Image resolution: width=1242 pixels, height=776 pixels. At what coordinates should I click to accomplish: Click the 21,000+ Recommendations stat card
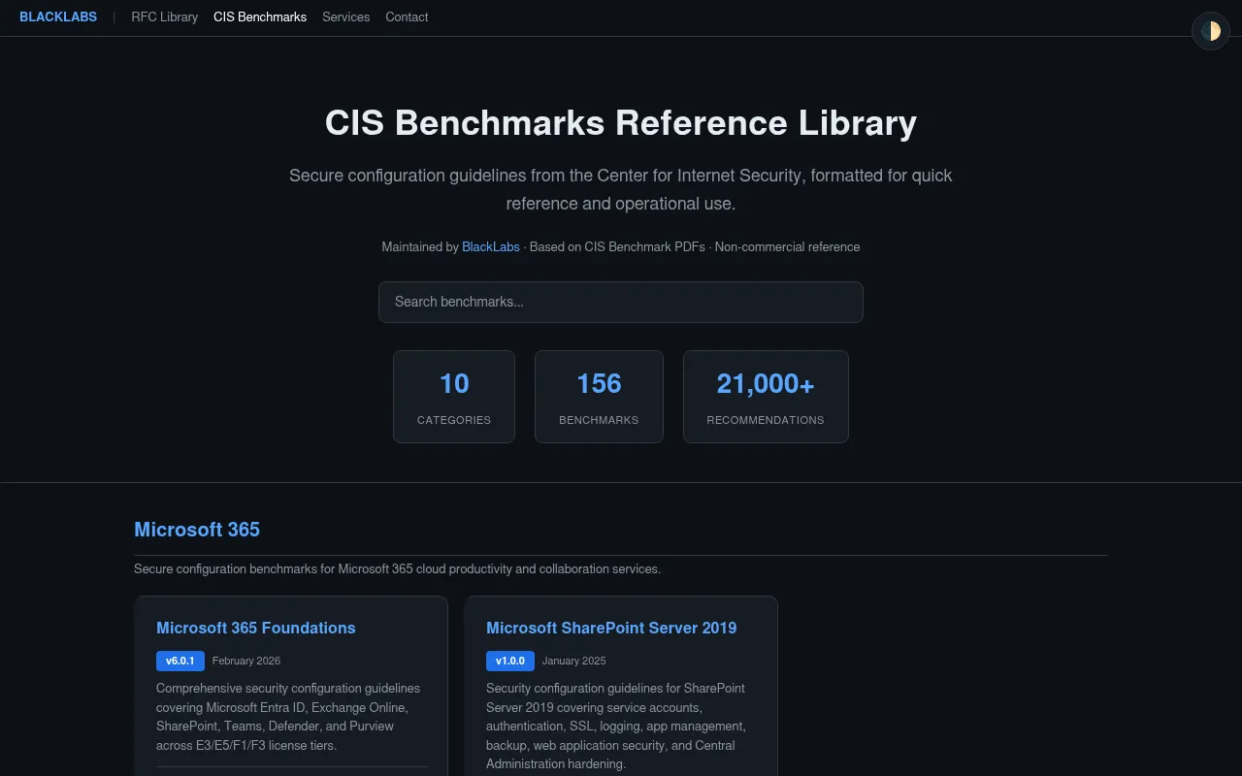point(766,397)
